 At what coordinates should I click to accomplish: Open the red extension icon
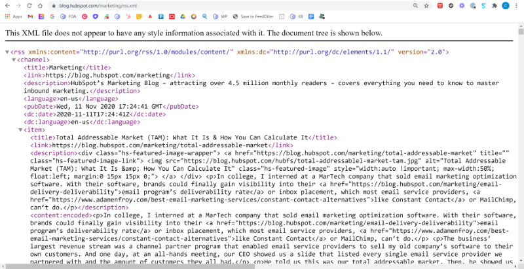click(440, 6)
